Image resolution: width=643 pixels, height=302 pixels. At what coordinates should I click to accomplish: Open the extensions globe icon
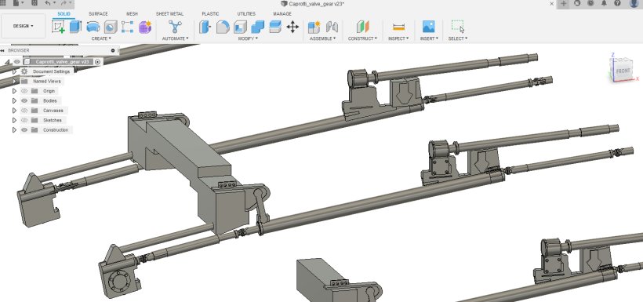point(577,3)
